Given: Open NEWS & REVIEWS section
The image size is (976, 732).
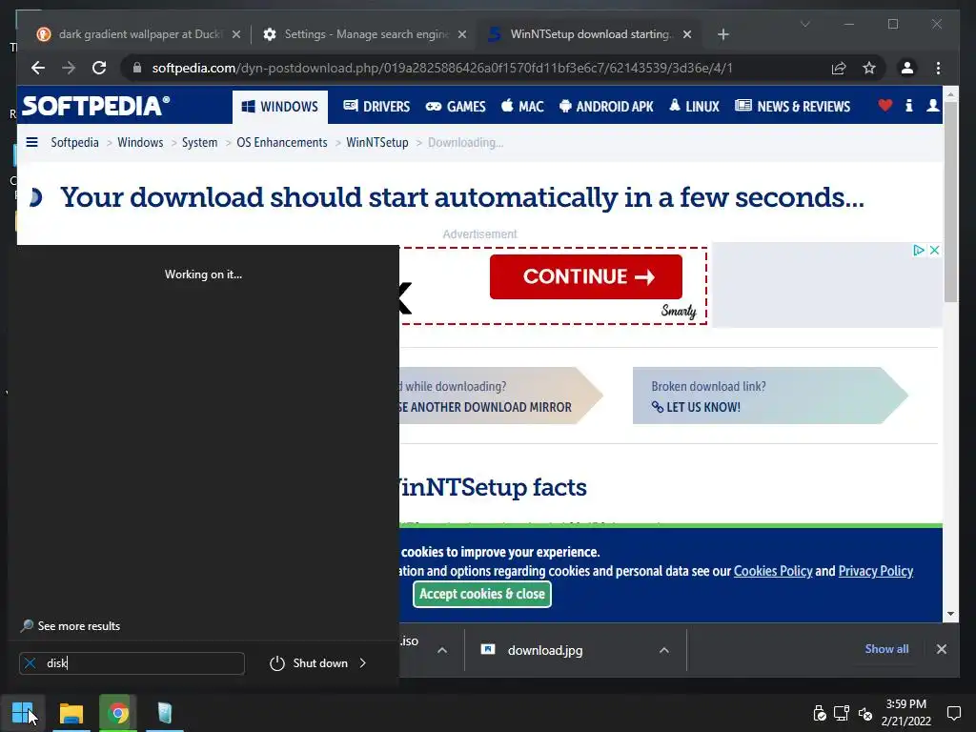Looking at the screenshot, I should 792,107.
